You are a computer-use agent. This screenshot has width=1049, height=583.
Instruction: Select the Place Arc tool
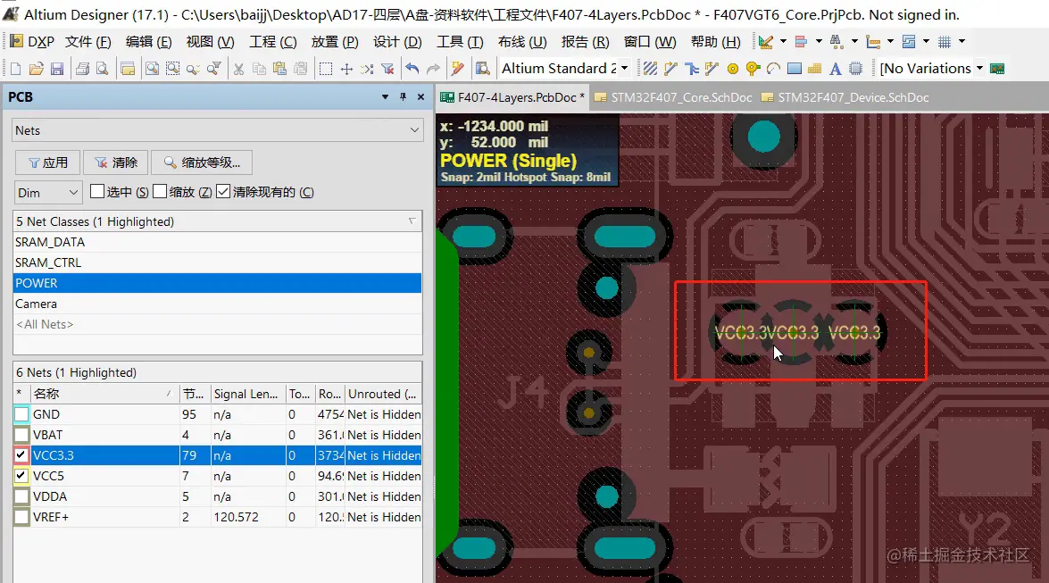pyautogui.click(x=774, y=68)
